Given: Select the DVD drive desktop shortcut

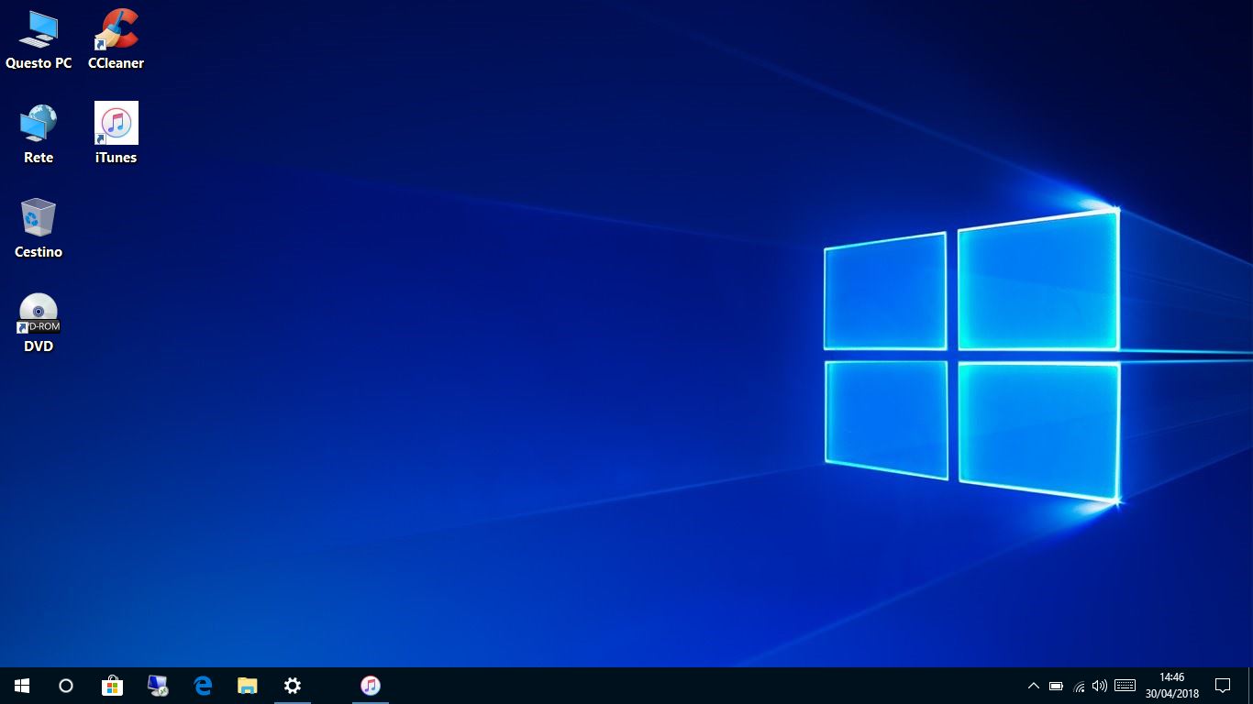Looking at the screenshot, I should click(x=39, y=324).
